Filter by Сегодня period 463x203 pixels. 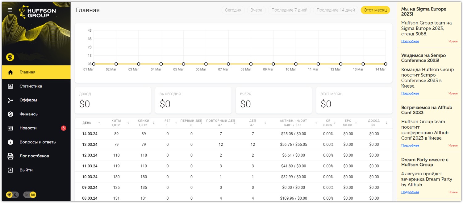tap(233, 10)
